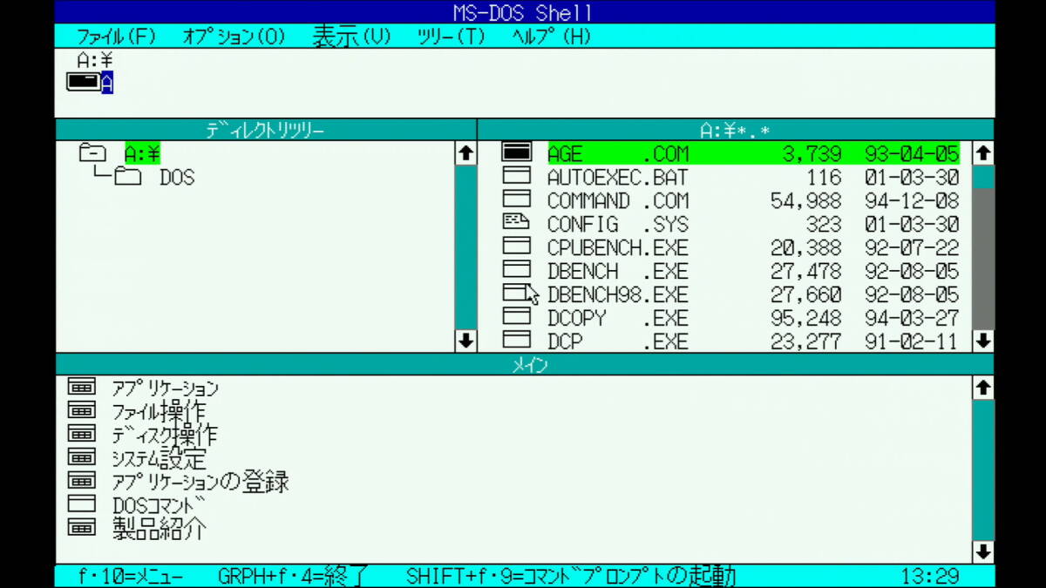This screenshot has height=588, width=1046.
Task: Click the 54,988 file size value
Action: coord(805,200)
